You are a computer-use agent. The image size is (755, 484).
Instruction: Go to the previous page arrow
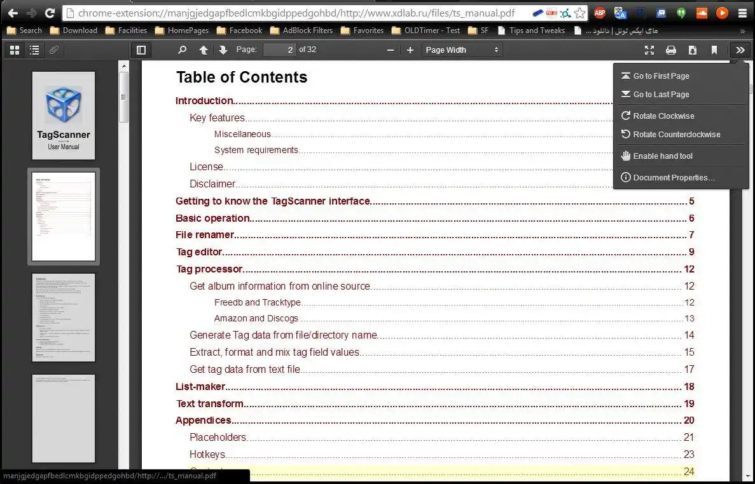(203, 50)
